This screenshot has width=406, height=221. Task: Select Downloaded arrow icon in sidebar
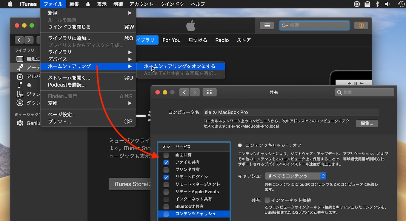tap(20, 103)
